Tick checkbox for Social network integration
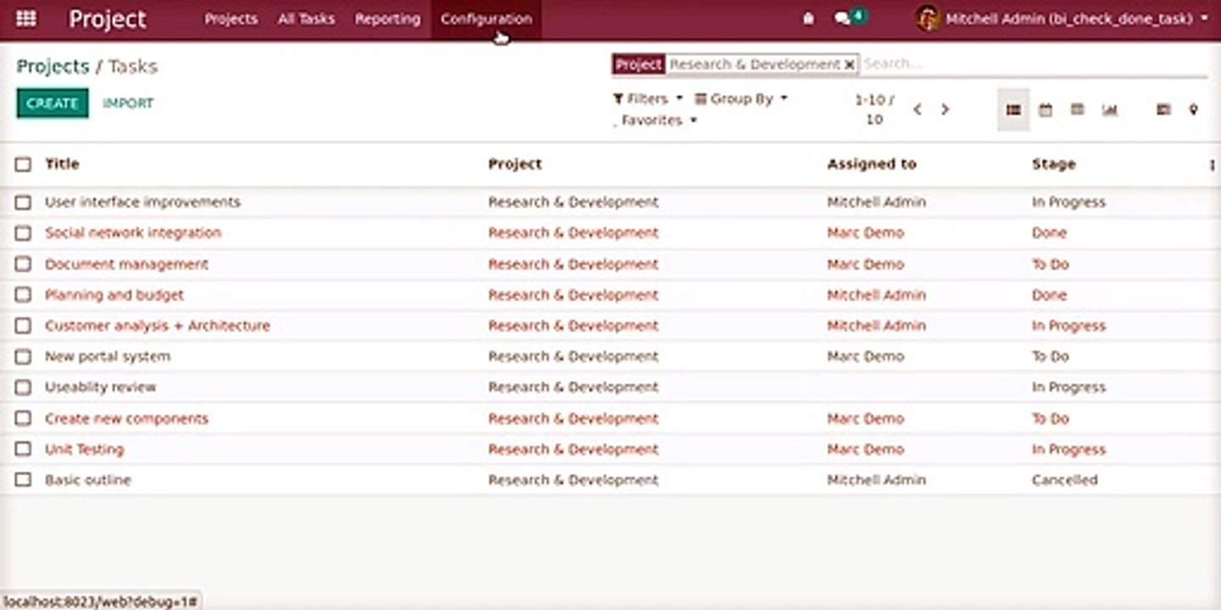The height and width of the screenshot is (610, 1221). point(23,233)
